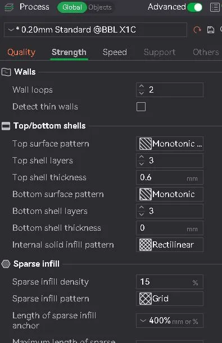The width and height of the screenshot is (222, 343).
Task: Increase Wall loops with up arrow
Action: [142, 86]
